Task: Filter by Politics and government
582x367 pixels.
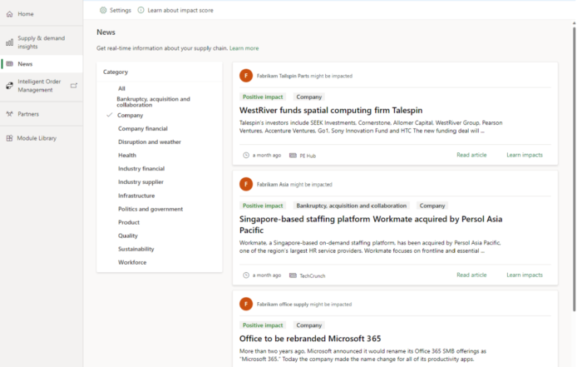Action: coord(150,209)
